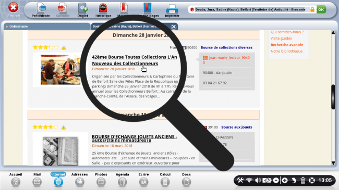Click the warning triangle beside three-star rating

tap(64, 48)
